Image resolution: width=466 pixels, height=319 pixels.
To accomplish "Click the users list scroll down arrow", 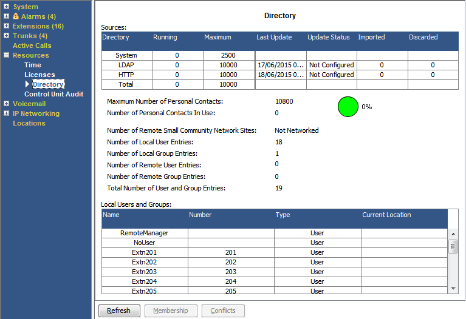I will coord(453,289).
